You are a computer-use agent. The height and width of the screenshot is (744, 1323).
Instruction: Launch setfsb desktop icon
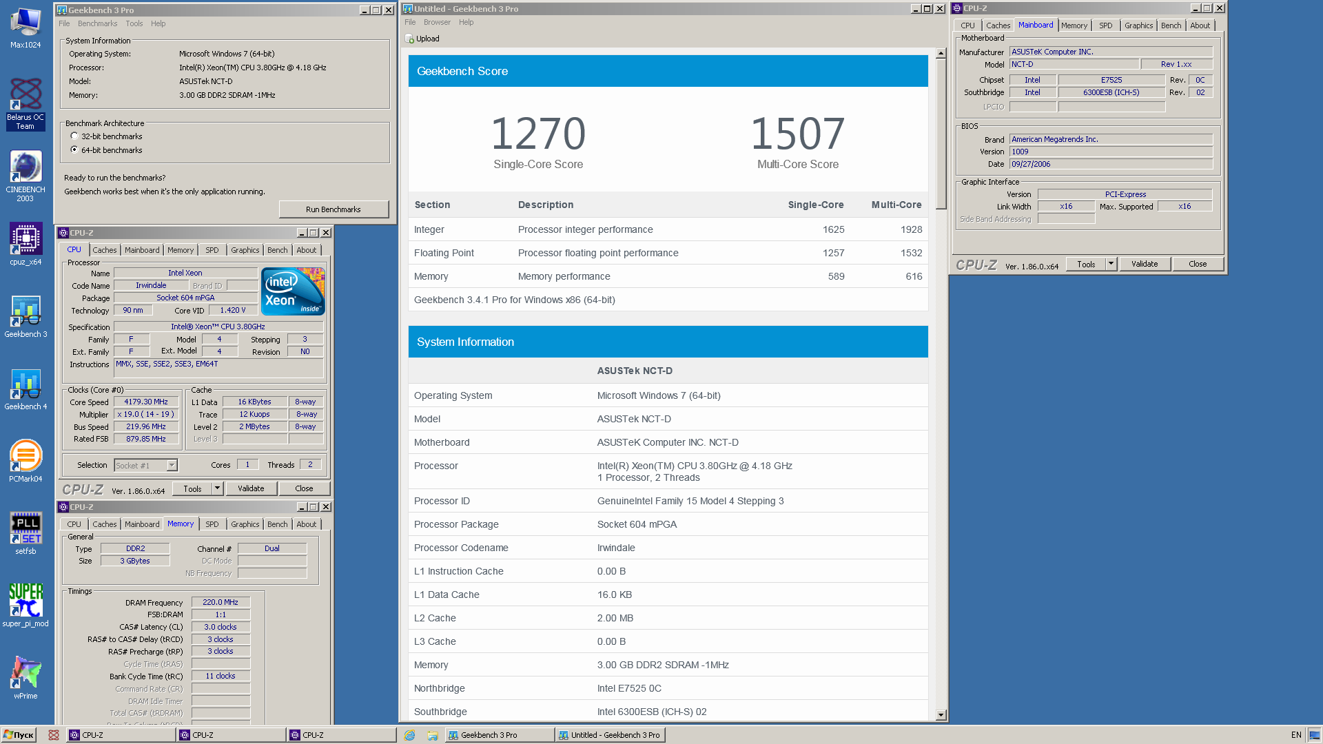[25, 533]
